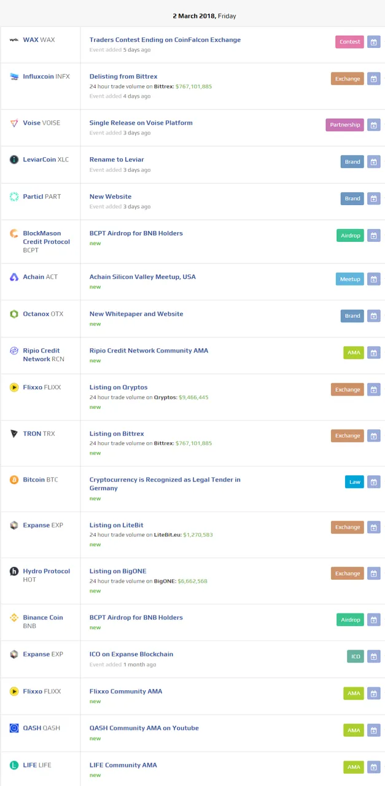Add Octanox New Whitepaper event to calendar

tap(373, 316)
